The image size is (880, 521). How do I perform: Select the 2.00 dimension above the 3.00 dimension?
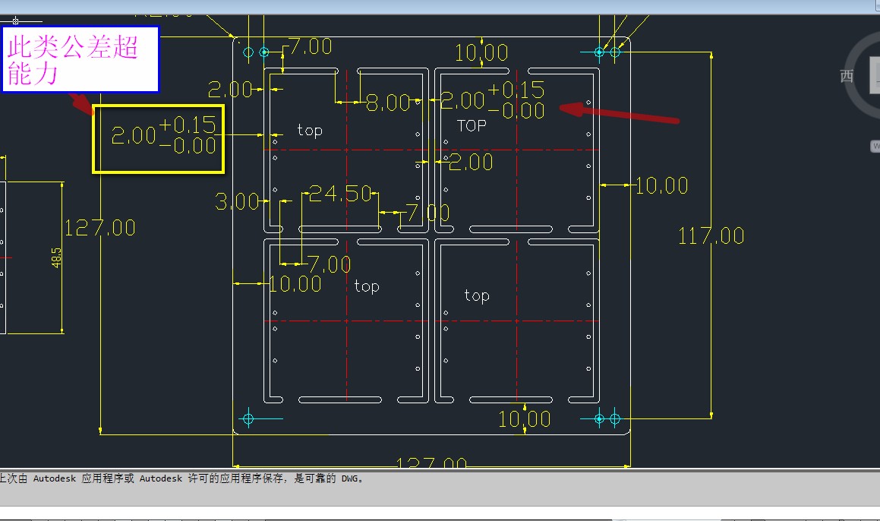[x=230, y=90]
